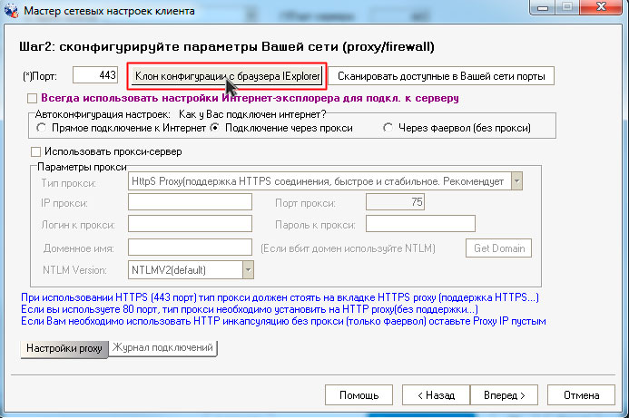
Task: Click the Порт прокси field showing 75
Action: click(x=395, y=202)
